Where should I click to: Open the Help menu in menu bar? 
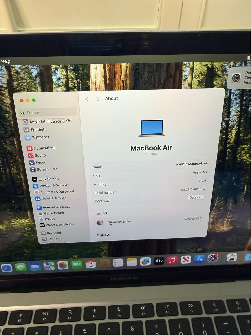(6, 61)
